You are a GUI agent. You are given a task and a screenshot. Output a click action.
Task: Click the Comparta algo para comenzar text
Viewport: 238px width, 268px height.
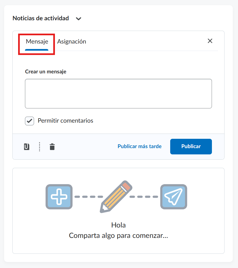[x=118, y=236]
